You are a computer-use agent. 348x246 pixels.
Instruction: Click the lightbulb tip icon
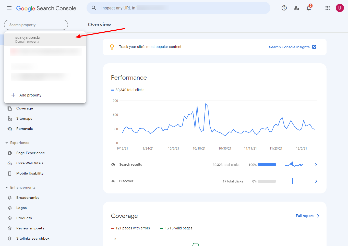(x=112, y=47)
